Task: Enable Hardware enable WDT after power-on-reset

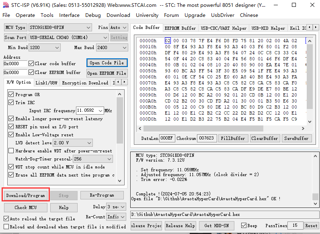Action: tap(11, 151)
